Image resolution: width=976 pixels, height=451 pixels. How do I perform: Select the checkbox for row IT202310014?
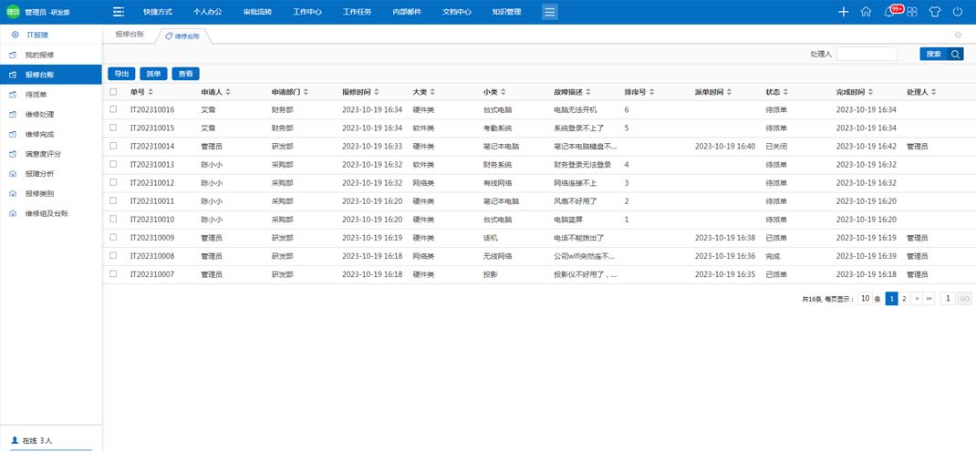(x=113, y=146)
